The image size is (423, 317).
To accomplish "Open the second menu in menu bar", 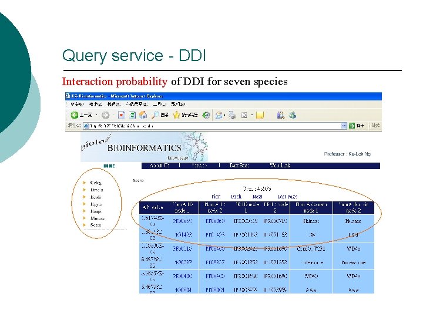I will (95, 104).
